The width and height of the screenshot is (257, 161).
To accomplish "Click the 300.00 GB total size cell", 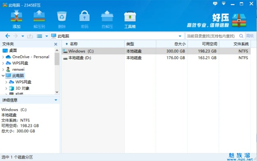I will pyautogui.click(x=176, y=51).
